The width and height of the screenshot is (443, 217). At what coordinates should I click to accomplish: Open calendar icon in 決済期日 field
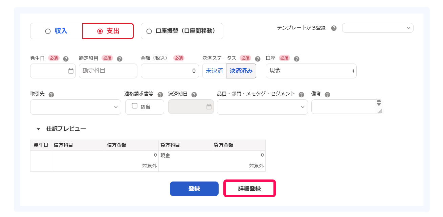209,107
